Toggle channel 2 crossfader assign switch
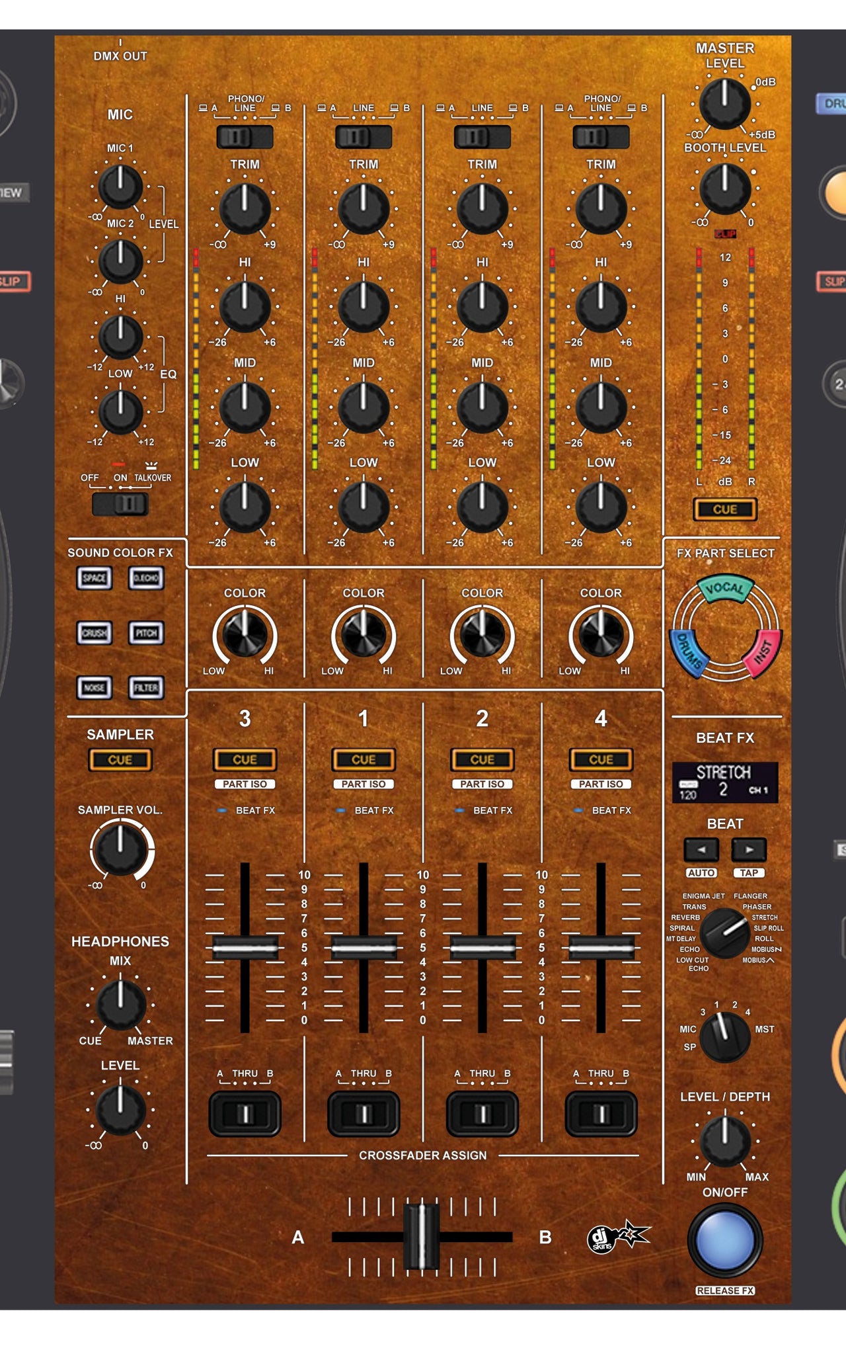Image resolution: width=846 pixels, height=1346 pixels. 482,1115
